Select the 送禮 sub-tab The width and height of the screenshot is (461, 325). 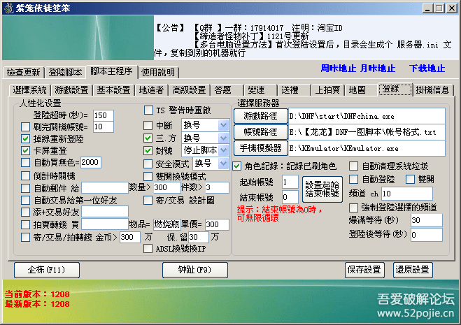tap(293, 90)
